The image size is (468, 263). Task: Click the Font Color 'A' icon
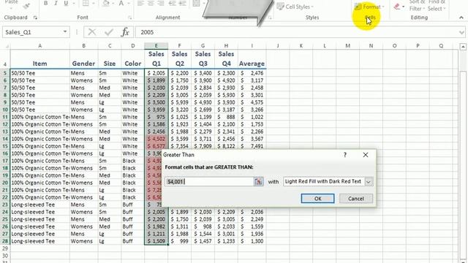[121, 3]
